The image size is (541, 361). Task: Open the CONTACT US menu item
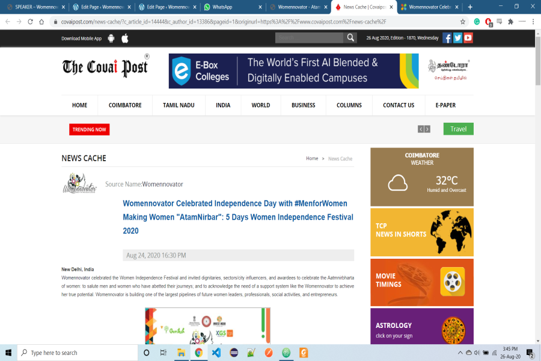(x=399, y=105)
